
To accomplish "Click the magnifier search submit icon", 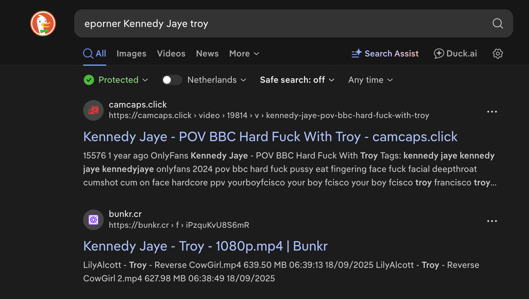I will point(498,23).
